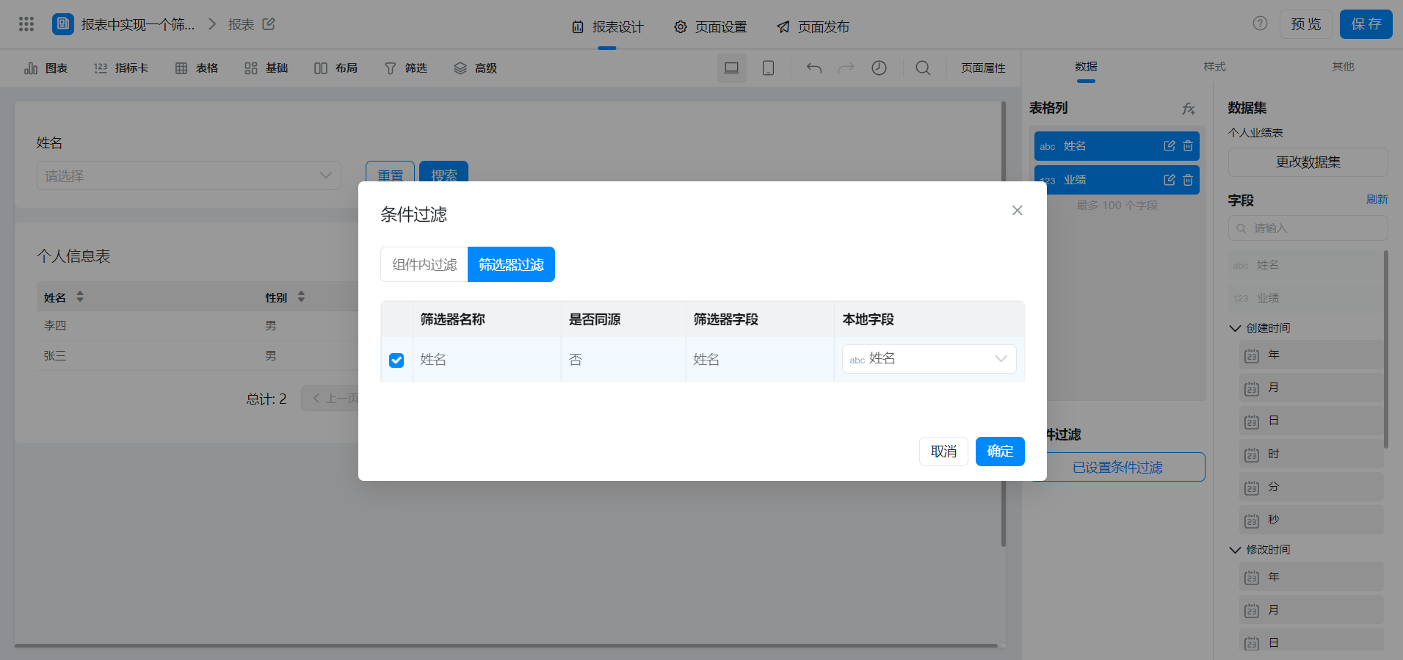This screenshot has width=1403, height=660.
Task: Go to 报表设计 tab
Action: coord(607,27)
